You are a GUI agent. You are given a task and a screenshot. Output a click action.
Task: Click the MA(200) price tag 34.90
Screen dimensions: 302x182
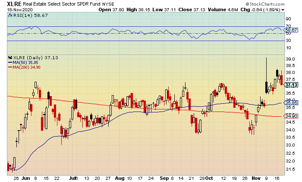tap(291, 116)
